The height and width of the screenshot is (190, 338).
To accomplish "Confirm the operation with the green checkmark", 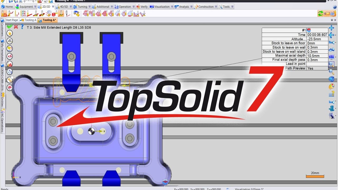I will [10, 27].
